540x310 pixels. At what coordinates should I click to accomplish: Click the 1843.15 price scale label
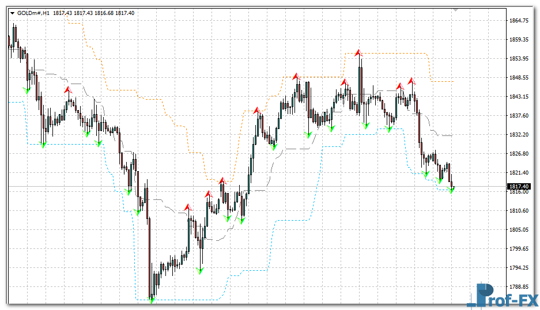coord(519,97)
